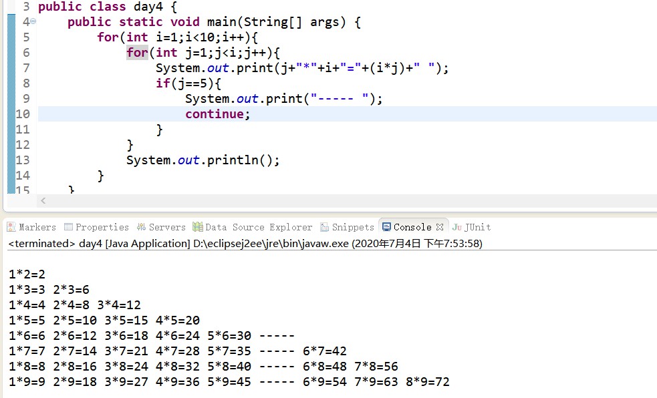Click console output '8*9=72'

(427, 382)
